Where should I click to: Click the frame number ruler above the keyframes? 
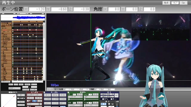pos(27,21)
